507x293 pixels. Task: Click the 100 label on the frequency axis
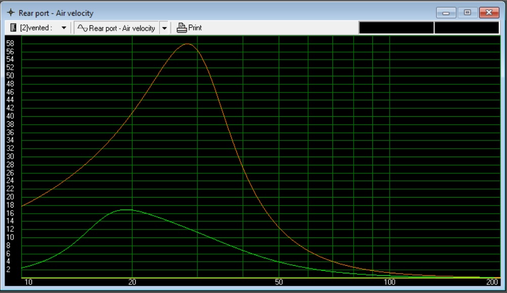coord(389,282)
